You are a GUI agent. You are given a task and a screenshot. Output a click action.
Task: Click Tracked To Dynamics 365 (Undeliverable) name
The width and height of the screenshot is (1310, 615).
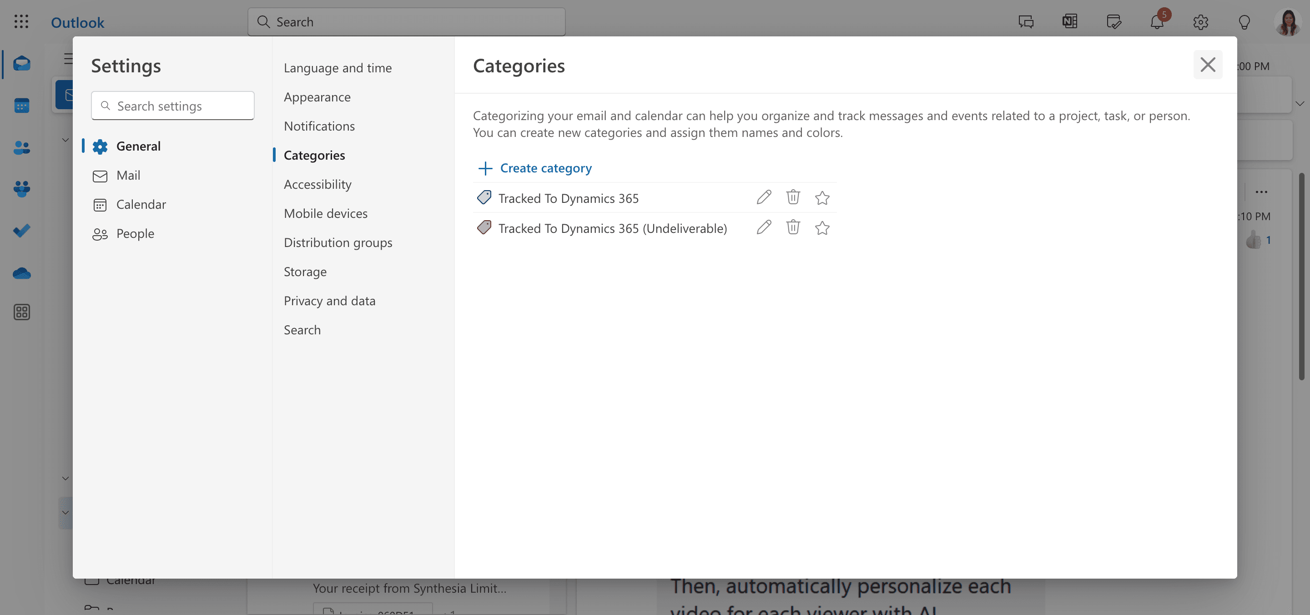[x=612, y=228]
